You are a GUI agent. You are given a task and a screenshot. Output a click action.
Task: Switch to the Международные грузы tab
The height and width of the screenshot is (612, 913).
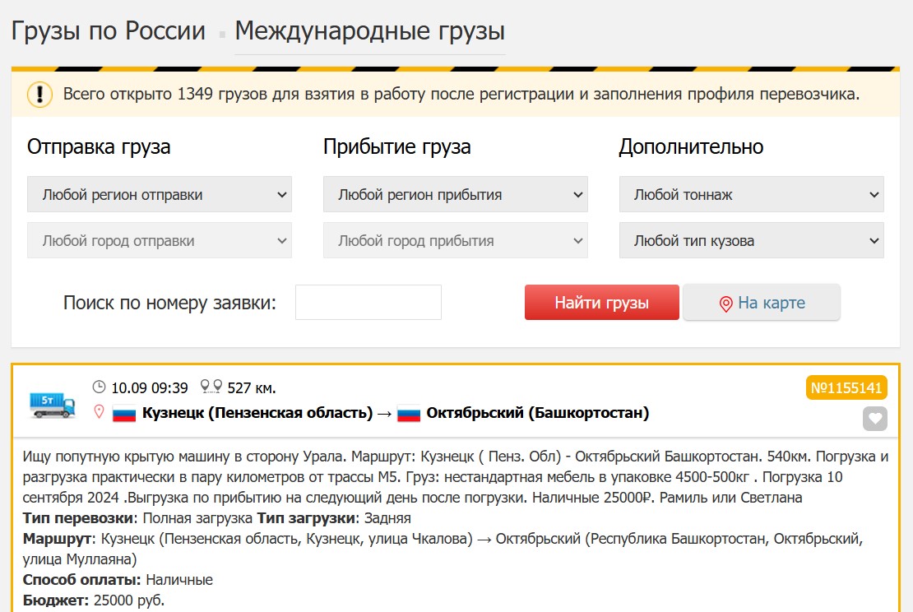coord(370,31)
